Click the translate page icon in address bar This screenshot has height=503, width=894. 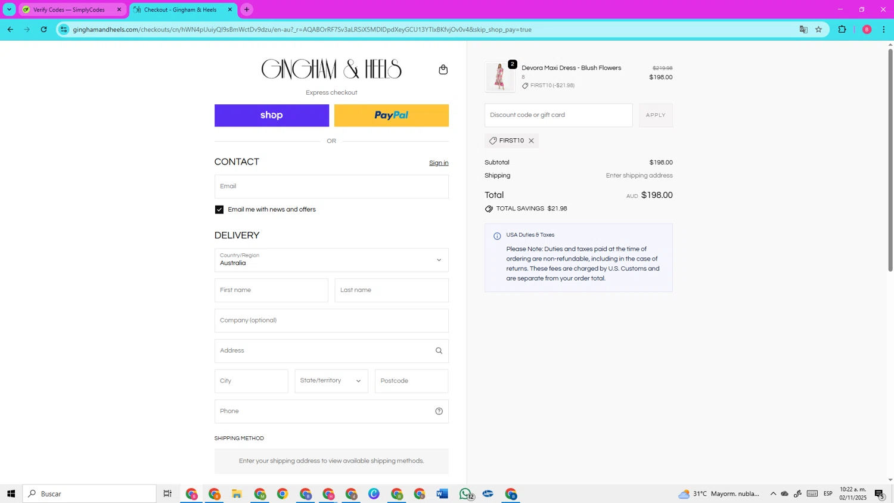click(x=803, y=29)
